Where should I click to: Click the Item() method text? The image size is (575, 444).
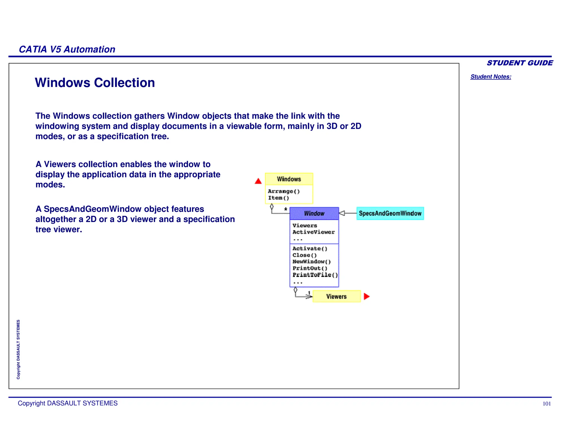coord(279,198)
